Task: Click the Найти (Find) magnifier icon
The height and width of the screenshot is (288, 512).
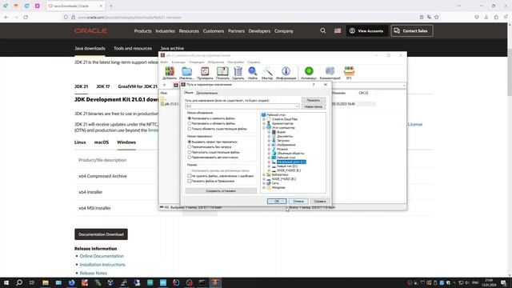Action: point(253,73)
